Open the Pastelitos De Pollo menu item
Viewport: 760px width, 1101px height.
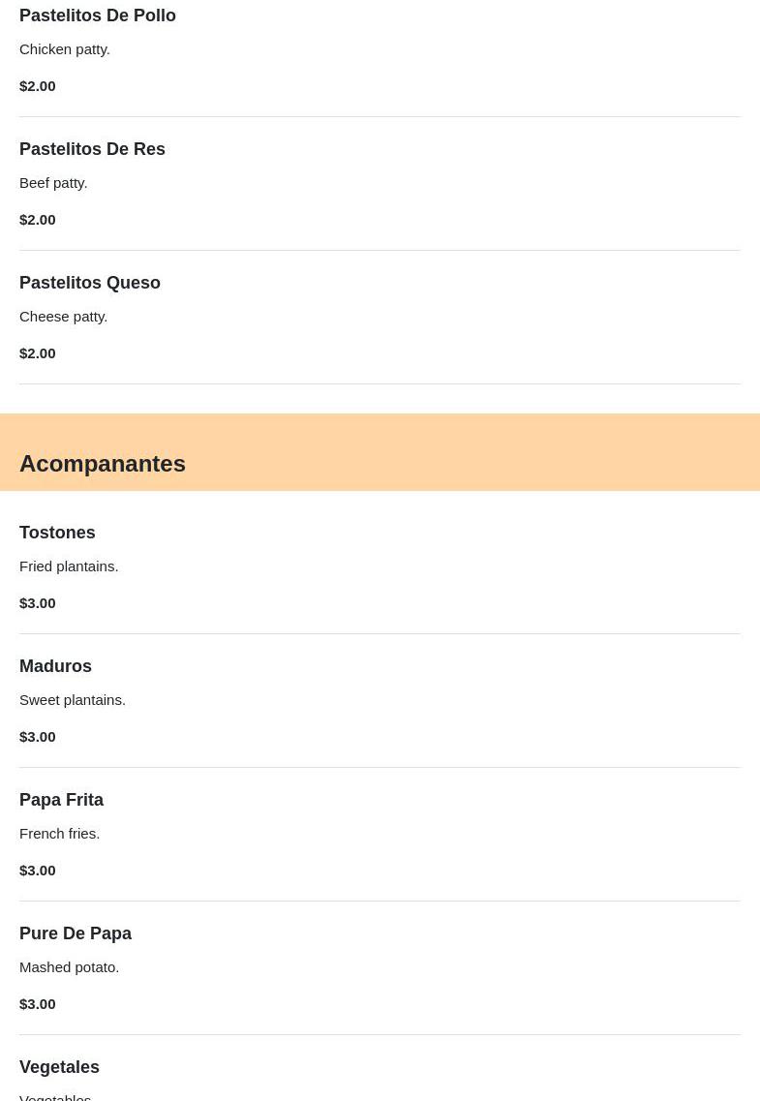[x=98, y=15]
